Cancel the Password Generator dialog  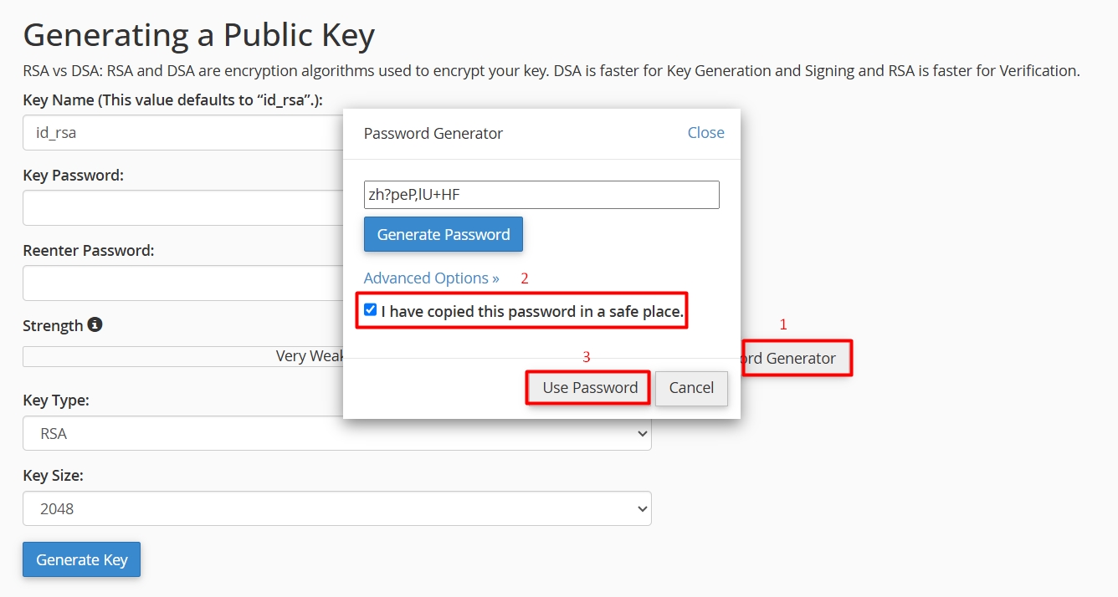click(x=691, y=388)
